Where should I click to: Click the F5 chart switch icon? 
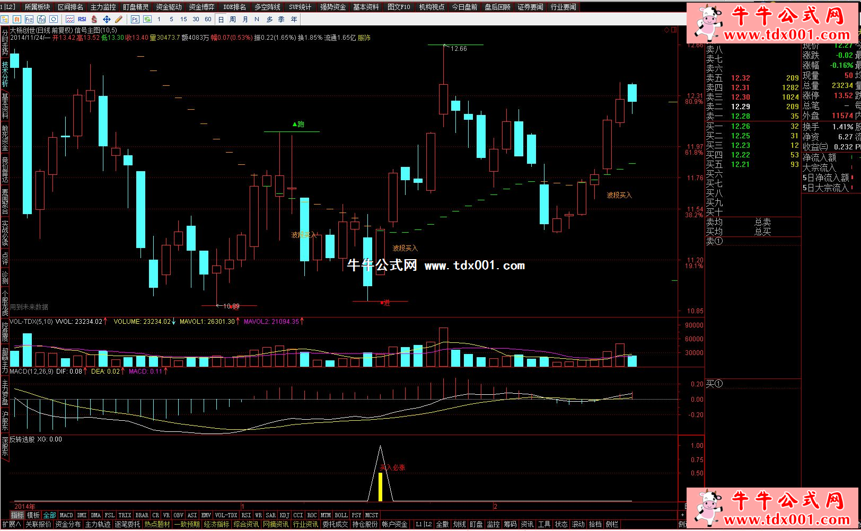(x=135, y=19)
